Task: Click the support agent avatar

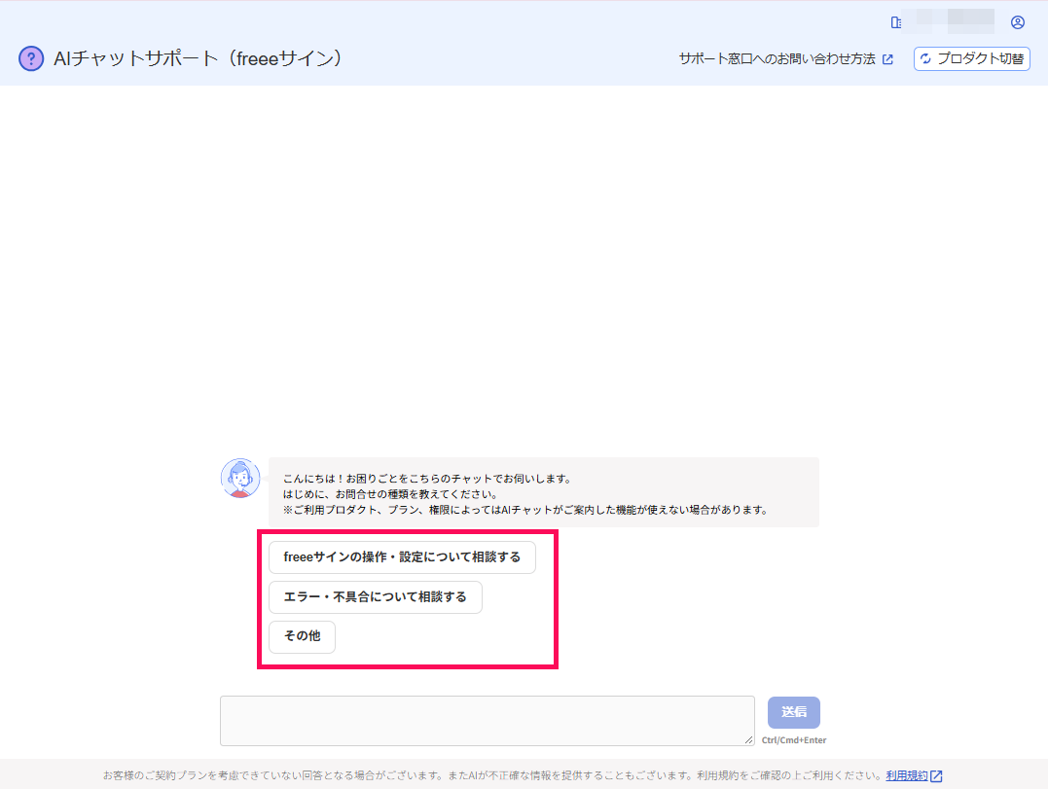Action: (240, 479)
